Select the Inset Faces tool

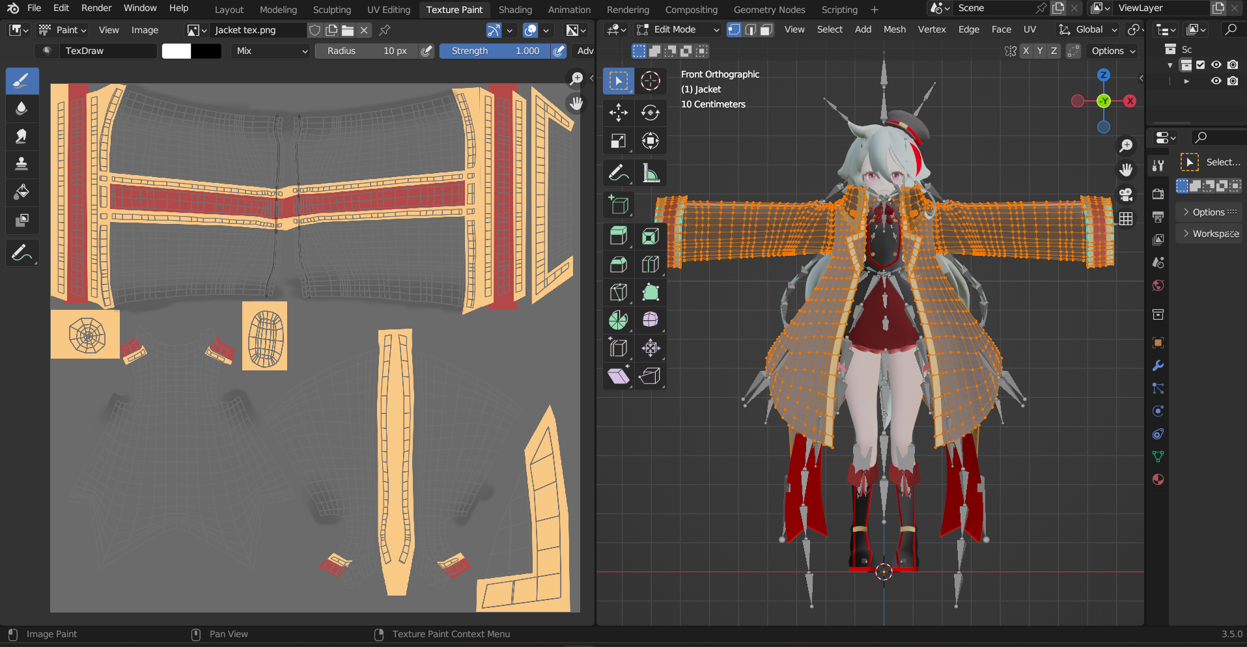pos(650,236)
